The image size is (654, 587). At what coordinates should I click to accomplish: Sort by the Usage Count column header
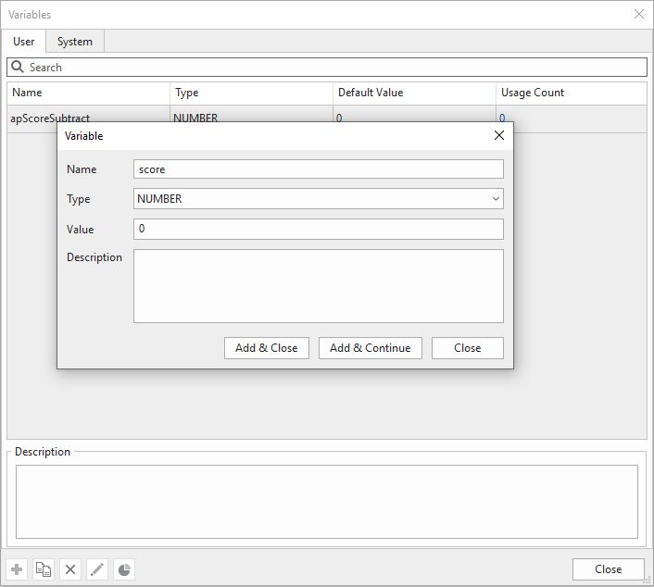572,93
